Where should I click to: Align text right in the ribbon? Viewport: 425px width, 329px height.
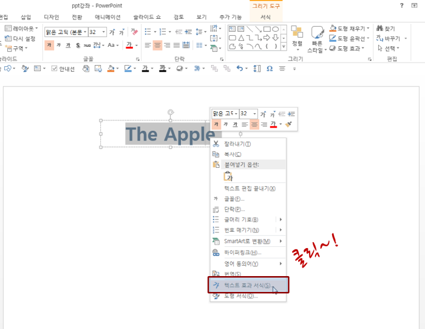pos(167,45)
